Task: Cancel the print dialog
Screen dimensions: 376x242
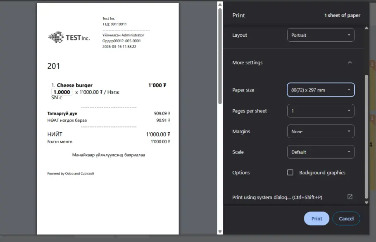Action: 346,218
